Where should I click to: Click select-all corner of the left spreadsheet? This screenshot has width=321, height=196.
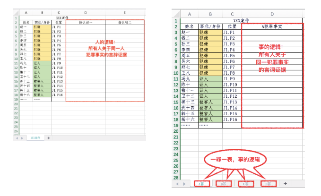click(x=16, y=13)
